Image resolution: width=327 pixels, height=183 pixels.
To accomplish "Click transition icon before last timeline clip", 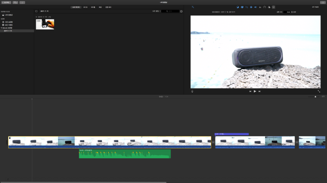I will (297, 142).
